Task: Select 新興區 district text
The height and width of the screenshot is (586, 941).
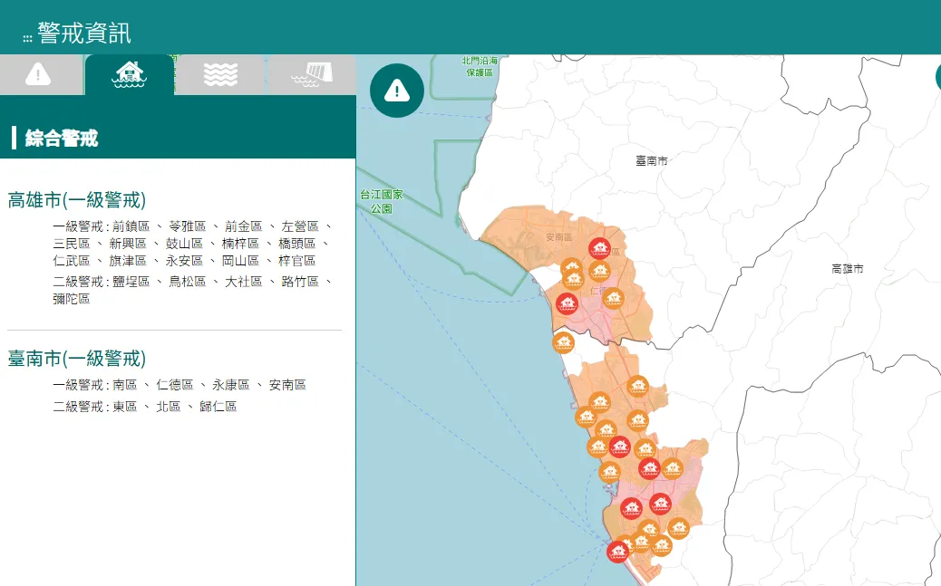Action: click(128, 244)
